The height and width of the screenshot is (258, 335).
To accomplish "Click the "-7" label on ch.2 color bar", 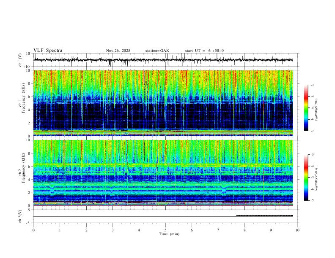I will (312, 201).
